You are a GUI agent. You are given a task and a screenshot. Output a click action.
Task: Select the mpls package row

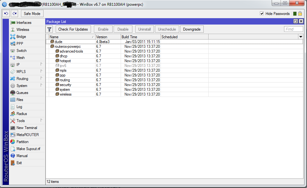pos(174,70)
